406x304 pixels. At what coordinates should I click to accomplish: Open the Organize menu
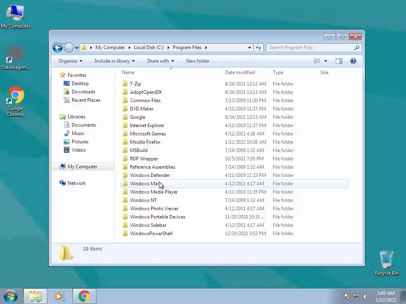(71, 61)
